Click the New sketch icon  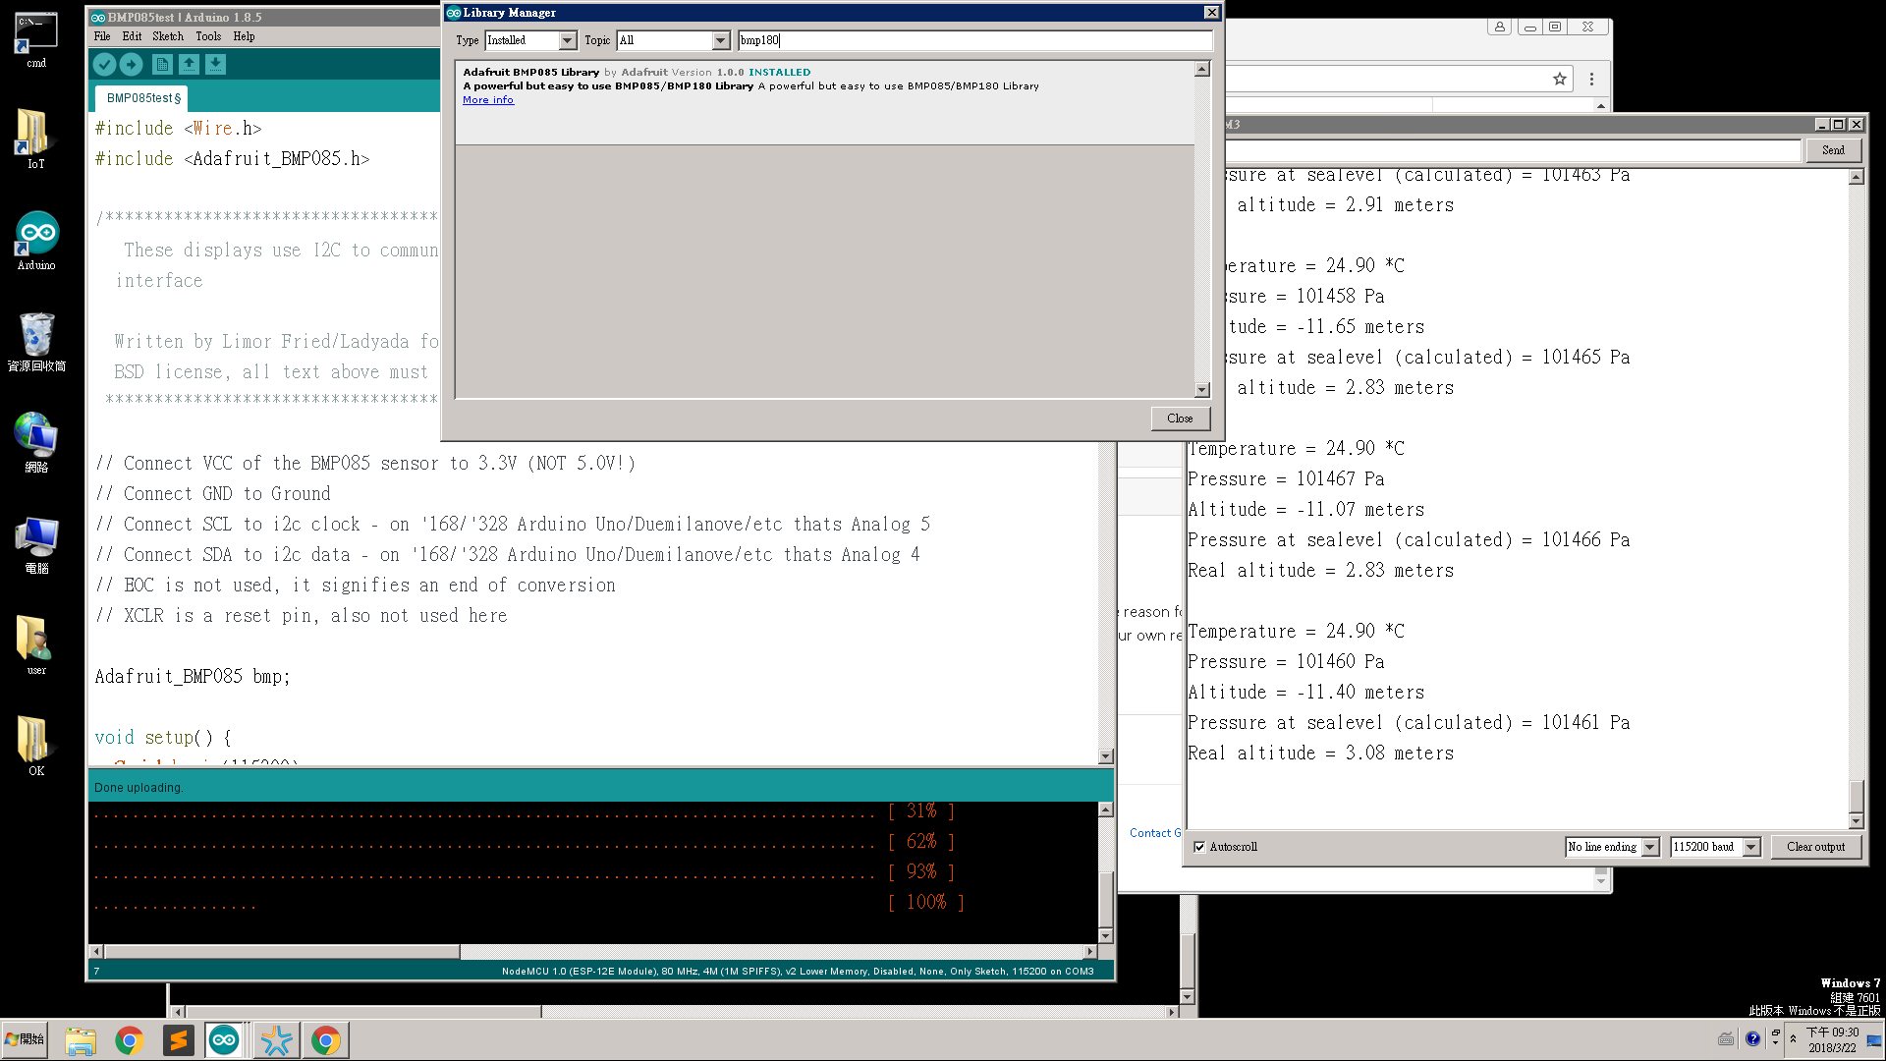coord(162,65)
